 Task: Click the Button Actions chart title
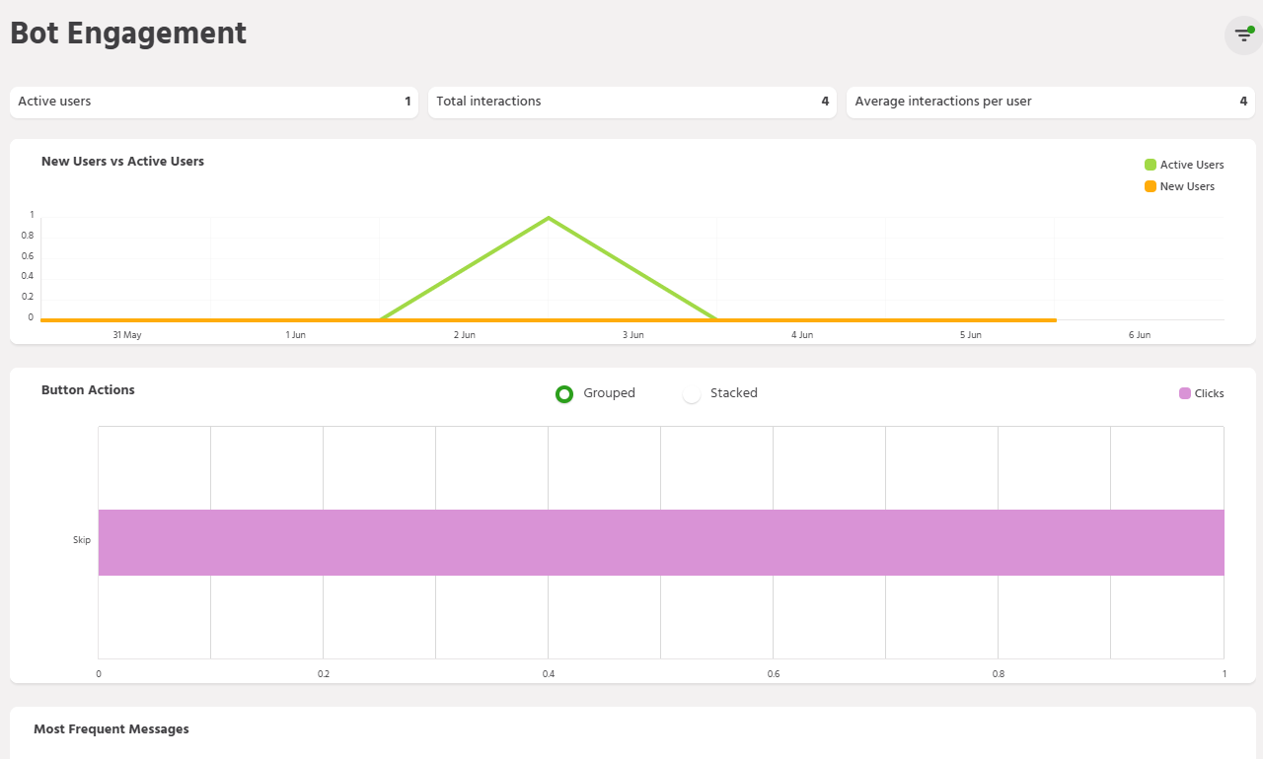(88, 390)
